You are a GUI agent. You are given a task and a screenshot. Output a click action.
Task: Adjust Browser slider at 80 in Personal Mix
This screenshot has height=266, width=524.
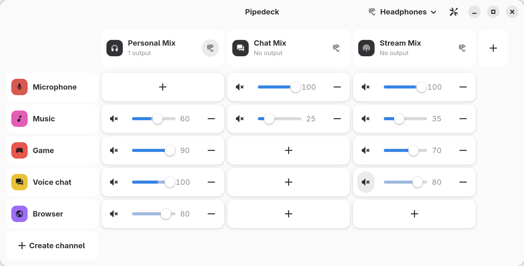coord(154,214)
